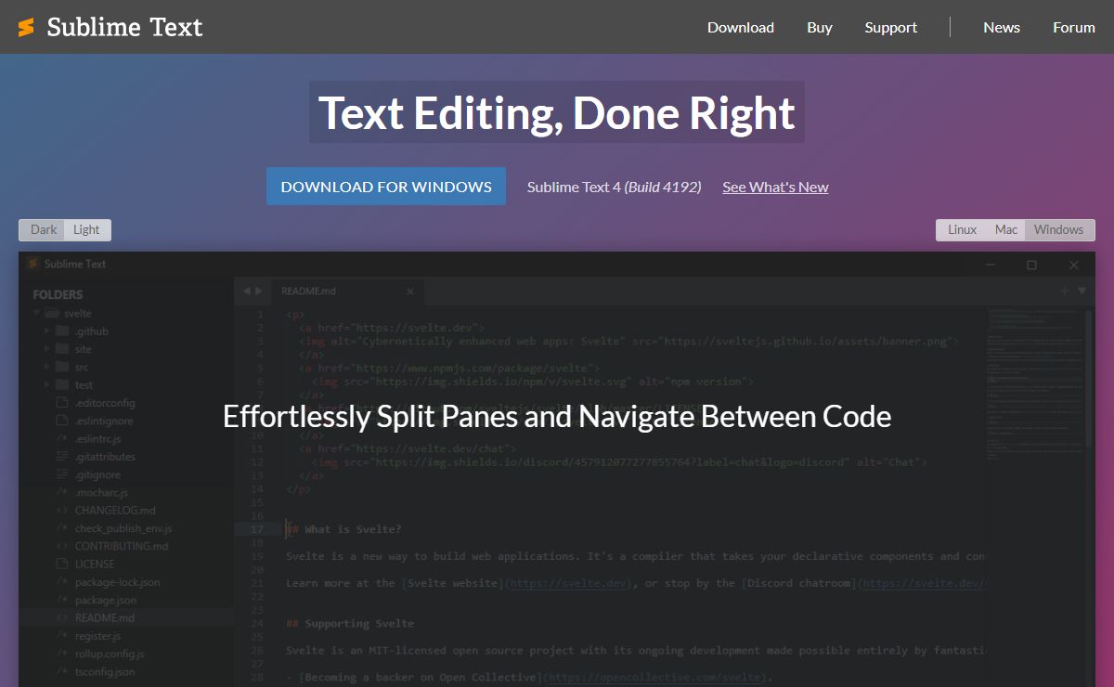Switch screenshot theme to Light
The image size is (1114, 687).
coord(87,229)
